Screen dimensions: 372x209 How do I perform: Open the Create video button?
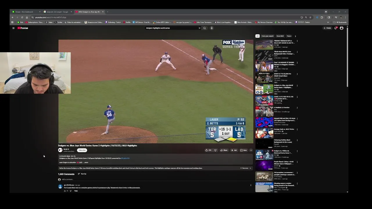(x=327, y=28)
